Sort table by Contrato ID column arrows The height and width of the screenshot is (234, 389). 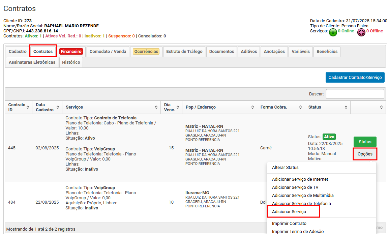coord(28,107)
